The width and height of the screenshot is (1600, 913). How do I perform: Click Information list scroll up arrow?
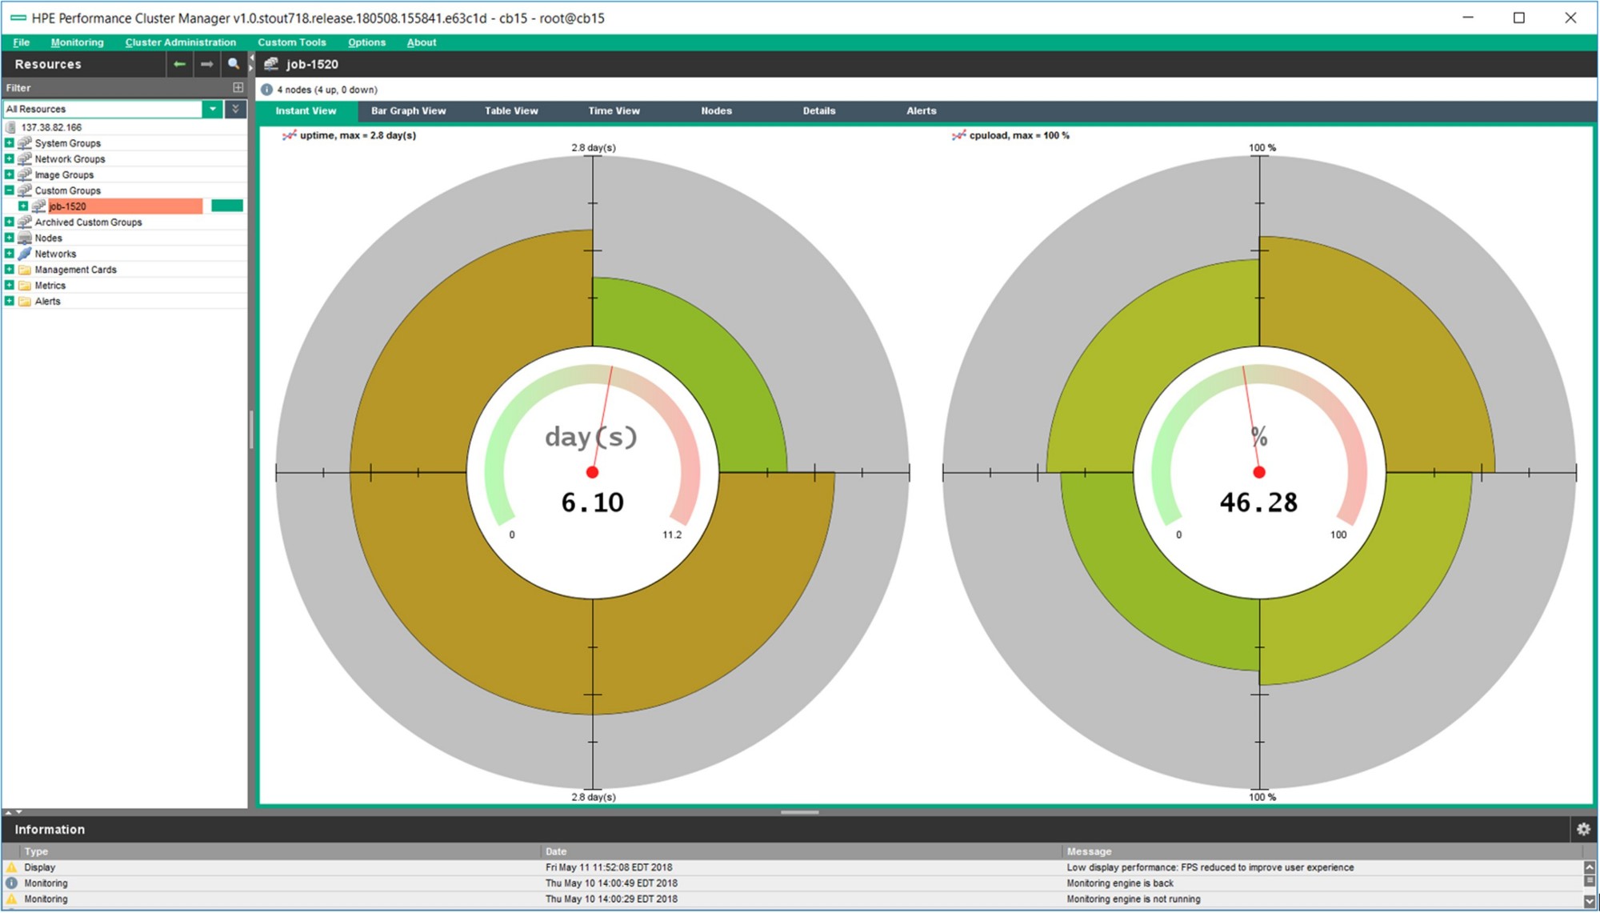1590,867
